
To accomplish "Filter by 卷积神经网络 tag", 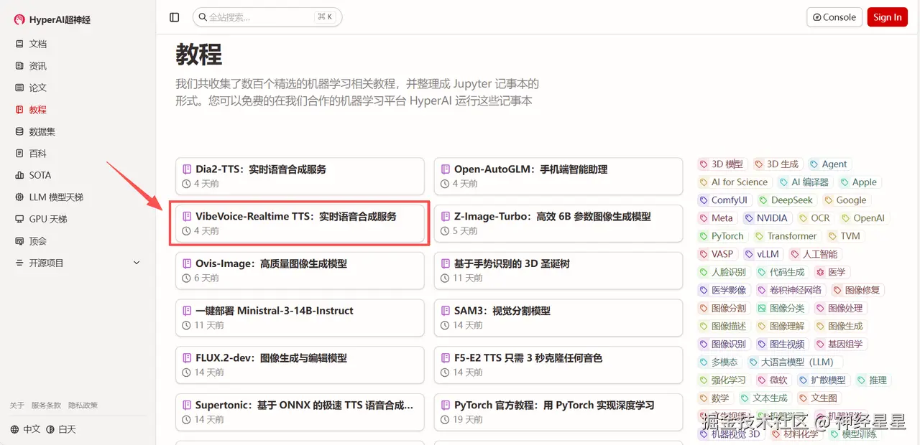I will [x=791, y=290].
